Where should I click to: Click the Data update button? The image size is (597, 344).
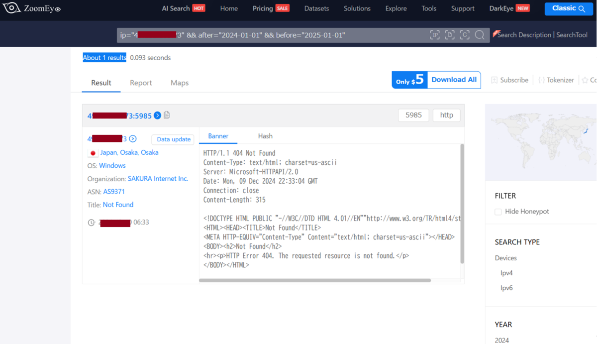coord(173,139)
